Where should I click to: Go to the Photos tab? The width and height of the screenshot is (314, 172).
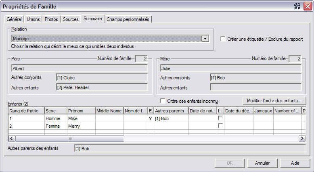point(51,19)
